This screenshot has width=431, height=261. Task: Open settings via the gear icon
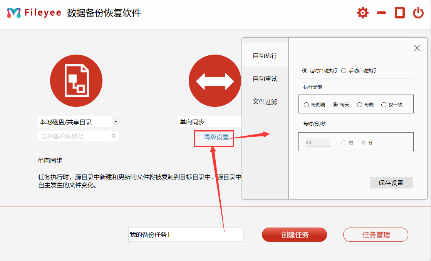tap(362, 13)
